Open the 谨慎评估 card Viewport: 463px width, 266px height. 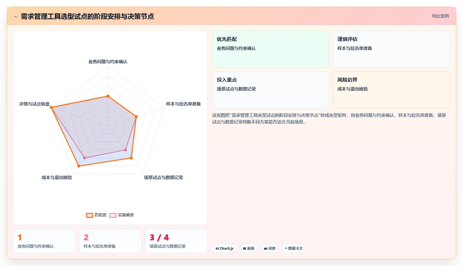(x=391, y=49)
